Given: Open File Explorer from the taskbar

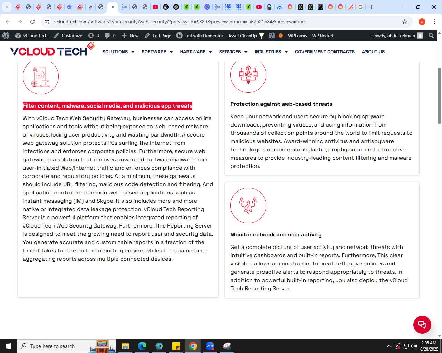Looking at the screenshot, I should (x=125, y=346).
